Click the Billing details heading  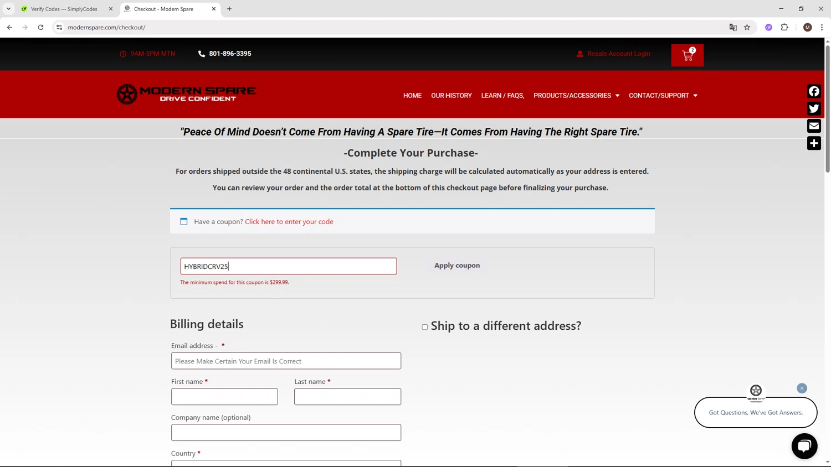pyautogui.click(x=207, y=324)
